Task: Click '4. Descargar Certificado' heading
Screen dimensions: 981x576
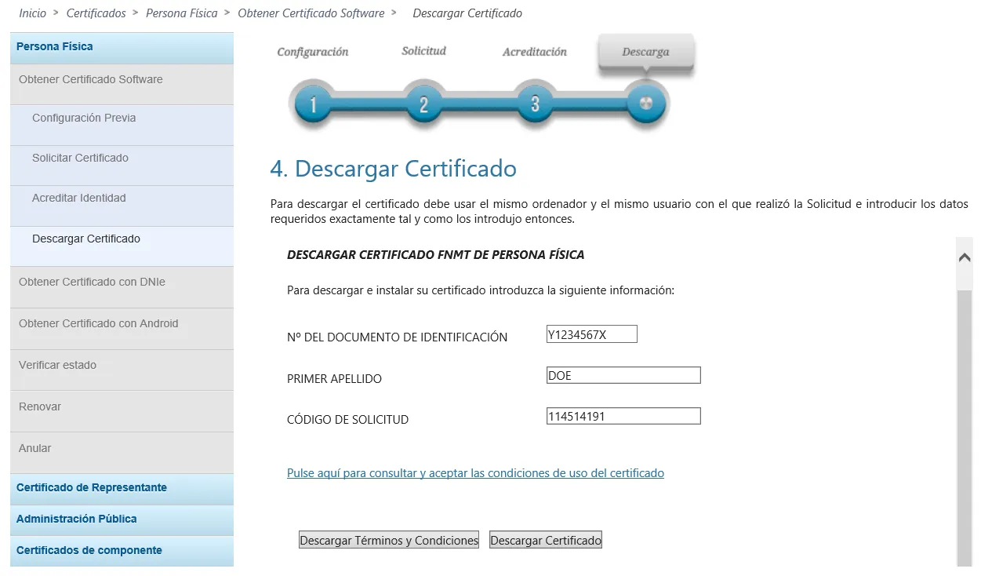Action: [x=393, y=169]
